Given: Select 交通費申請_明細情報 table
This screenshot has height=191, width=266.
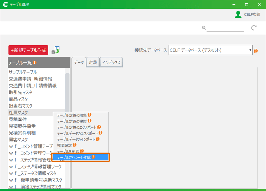Looking at the screenshot, I should 30,79.
